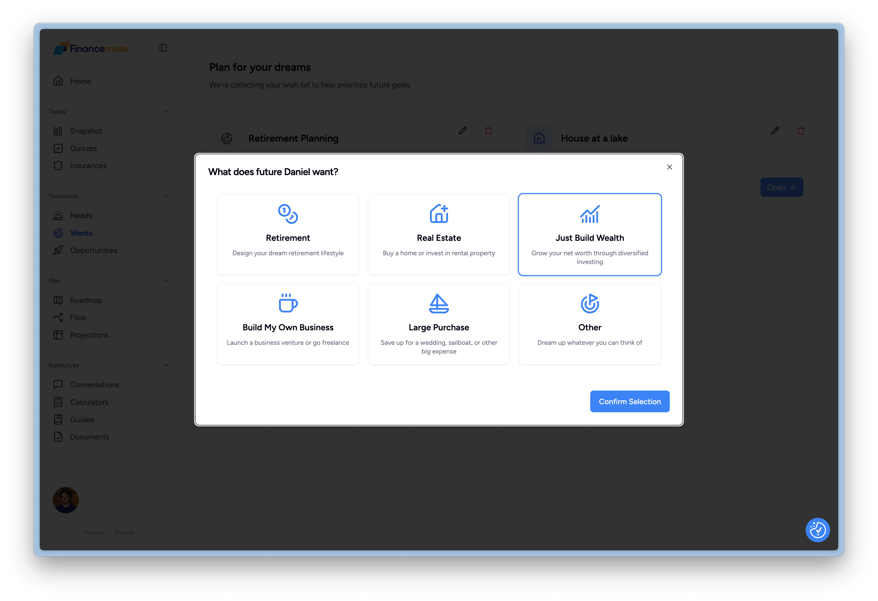
Task: Click the House at a lake title
Action: [594, 138]
